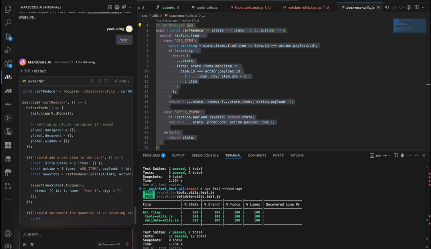Screen dimensions: 431x249
Task: Click Apply on the code block
Action: point(122,81)
